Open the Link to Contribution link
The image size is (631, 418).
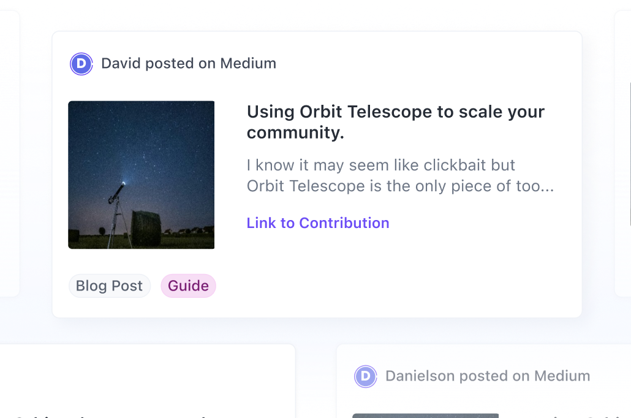[318, 223]
